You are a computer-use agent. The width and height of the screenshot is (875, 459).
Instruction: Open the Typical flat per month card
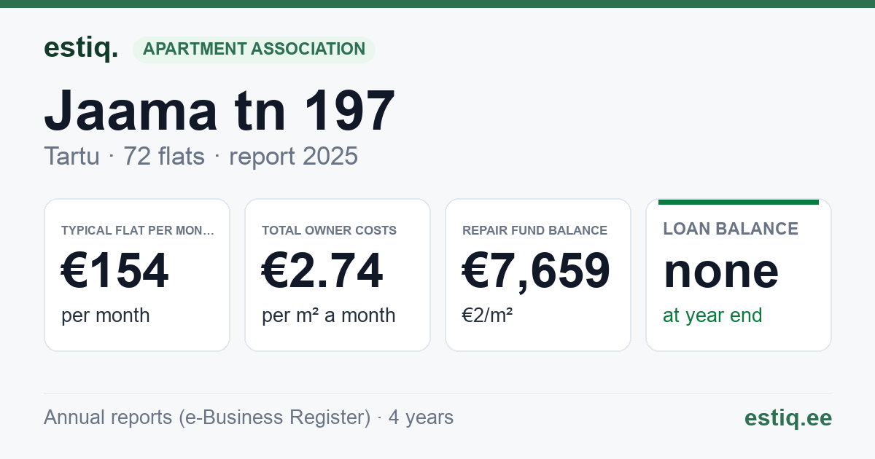click(x=137, y=275)
